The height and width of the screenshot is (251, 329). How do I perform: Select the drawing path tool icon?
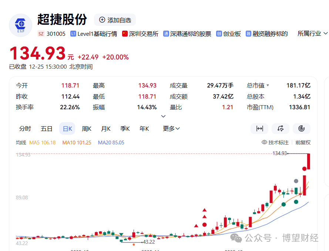click(281, 128)
